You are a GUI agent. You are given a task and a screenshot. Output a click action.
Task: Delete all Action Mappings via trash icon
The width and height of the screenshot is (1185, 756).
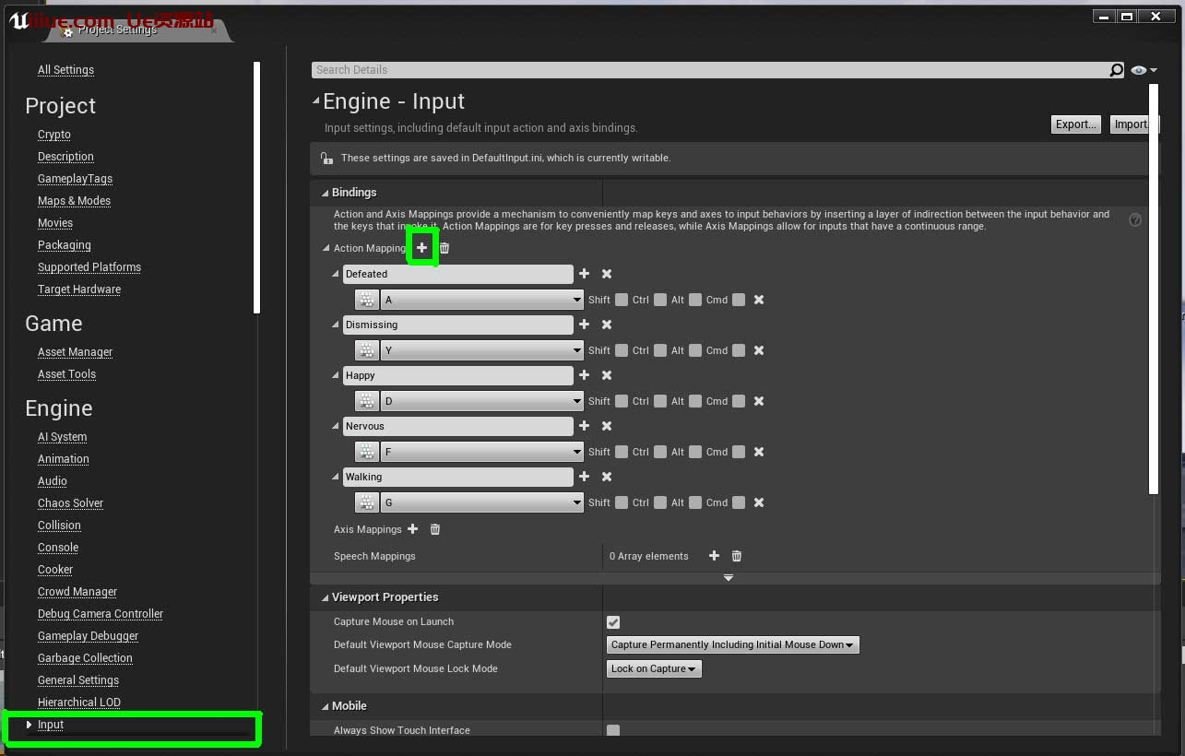pos(444,248)
